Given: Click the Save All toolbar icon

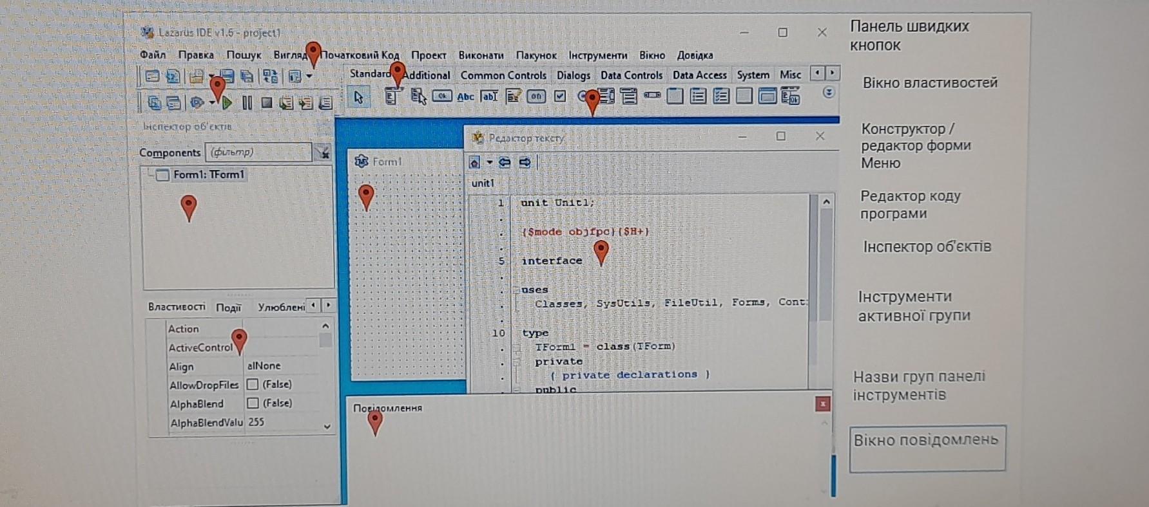Looking at the screenshot, I should (247, 76).
